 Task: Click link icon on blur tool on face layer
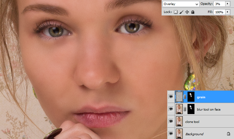point(185,109)
